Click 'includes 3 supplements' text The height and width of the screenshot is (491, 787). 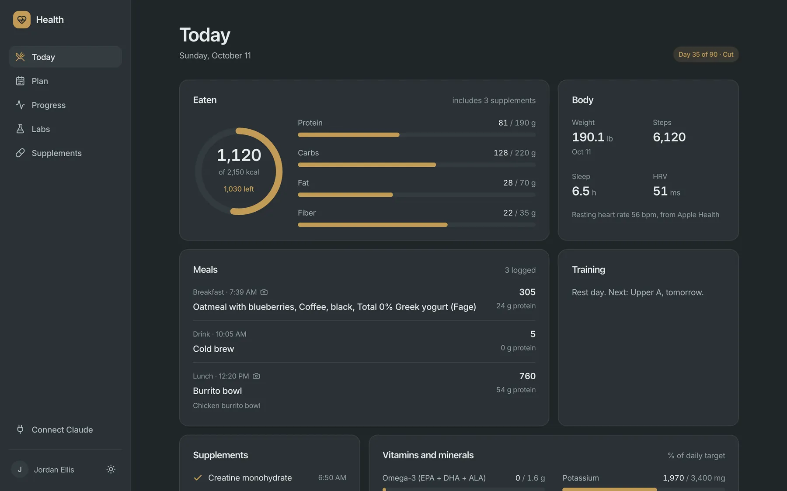tap(494, 100)
